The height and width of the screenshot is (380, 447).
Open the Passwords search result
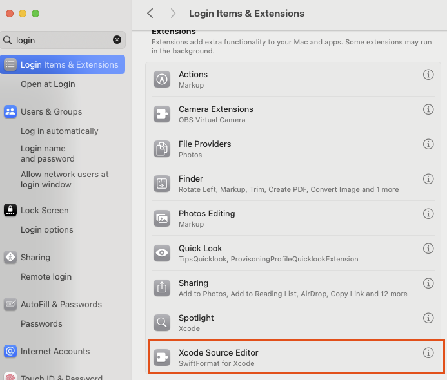tap(42, 323)
